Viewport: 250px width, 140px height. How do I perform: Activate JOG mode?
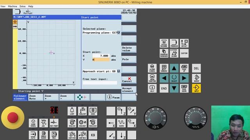pyautogui.click(x=43, y=123)
